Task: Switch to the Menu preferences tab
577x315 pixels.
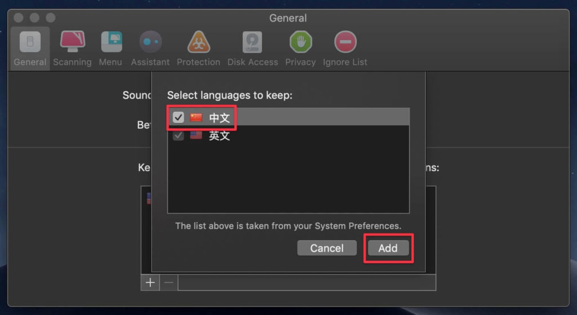Action: pos(110,49)
